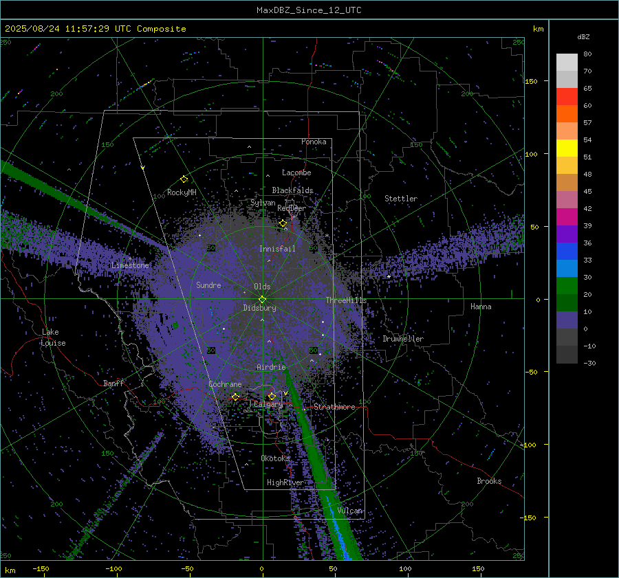Click the Vulcan label
The height and width of the screenshot is (578, 619).
[349, 511]
